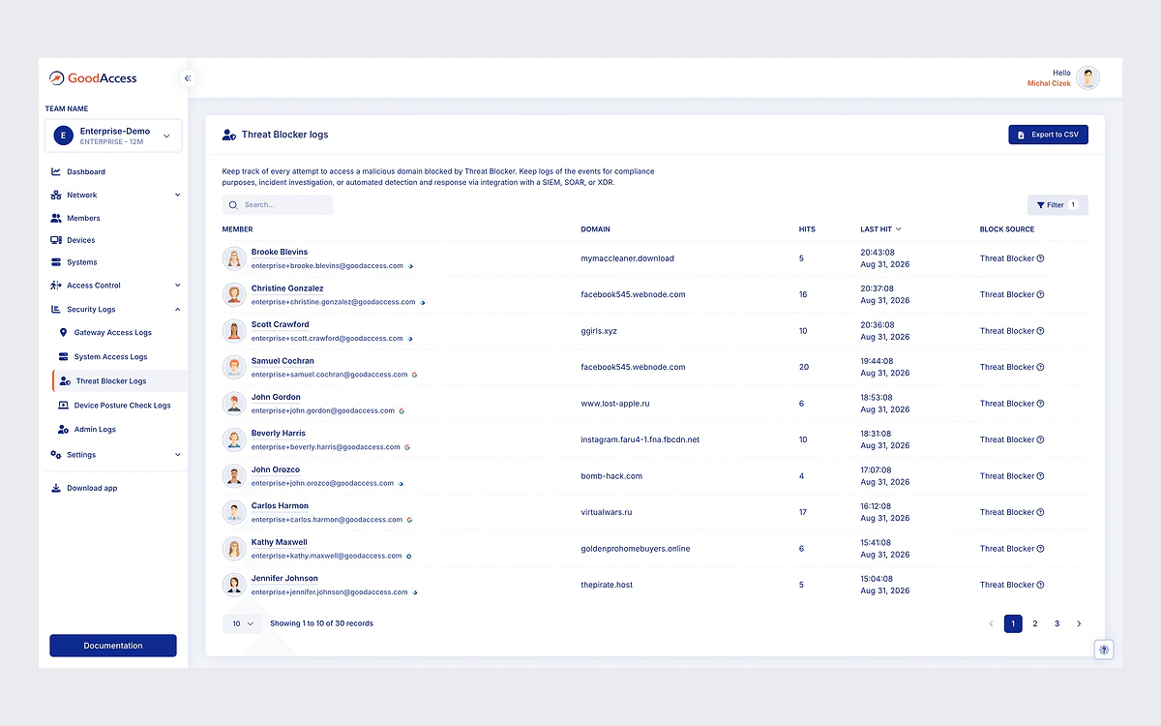1161x726 pixels.
Task: Open the Enterprise-Demo team dropdown
Action: [x=113, y=136]
